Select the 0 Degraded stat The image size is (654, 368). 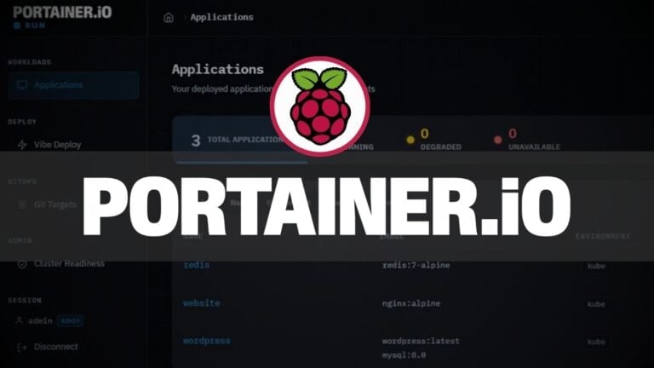pyautogui.click(x=433, y=140)
